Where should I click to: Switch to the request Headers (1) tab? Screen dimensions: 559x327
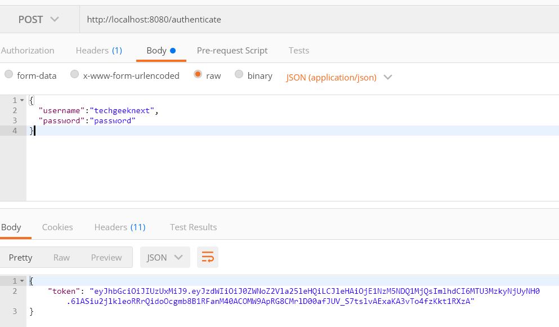(99, 51)
